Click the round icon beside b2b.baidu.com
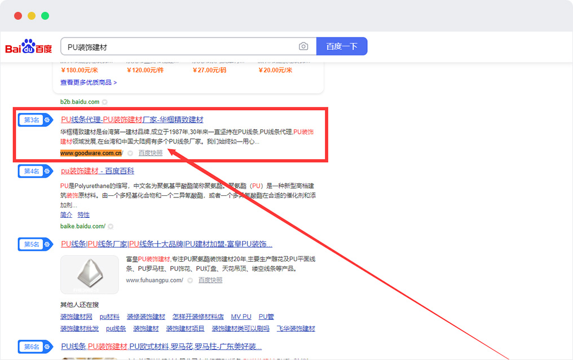The height and width of the screenshot is (360, 573). click(105, 102)
